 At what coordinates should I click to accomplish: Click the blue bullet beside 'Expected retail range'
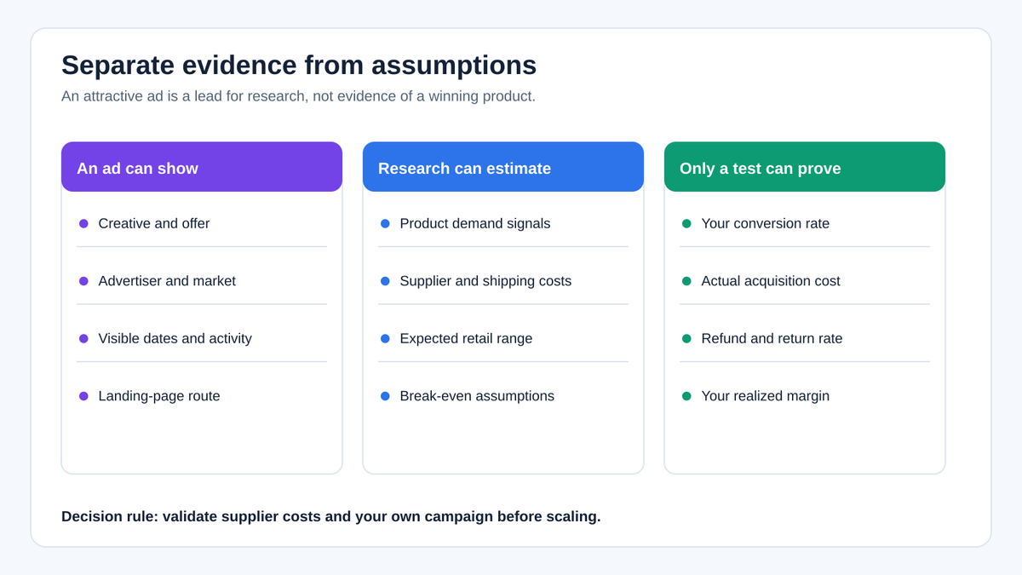385,338
